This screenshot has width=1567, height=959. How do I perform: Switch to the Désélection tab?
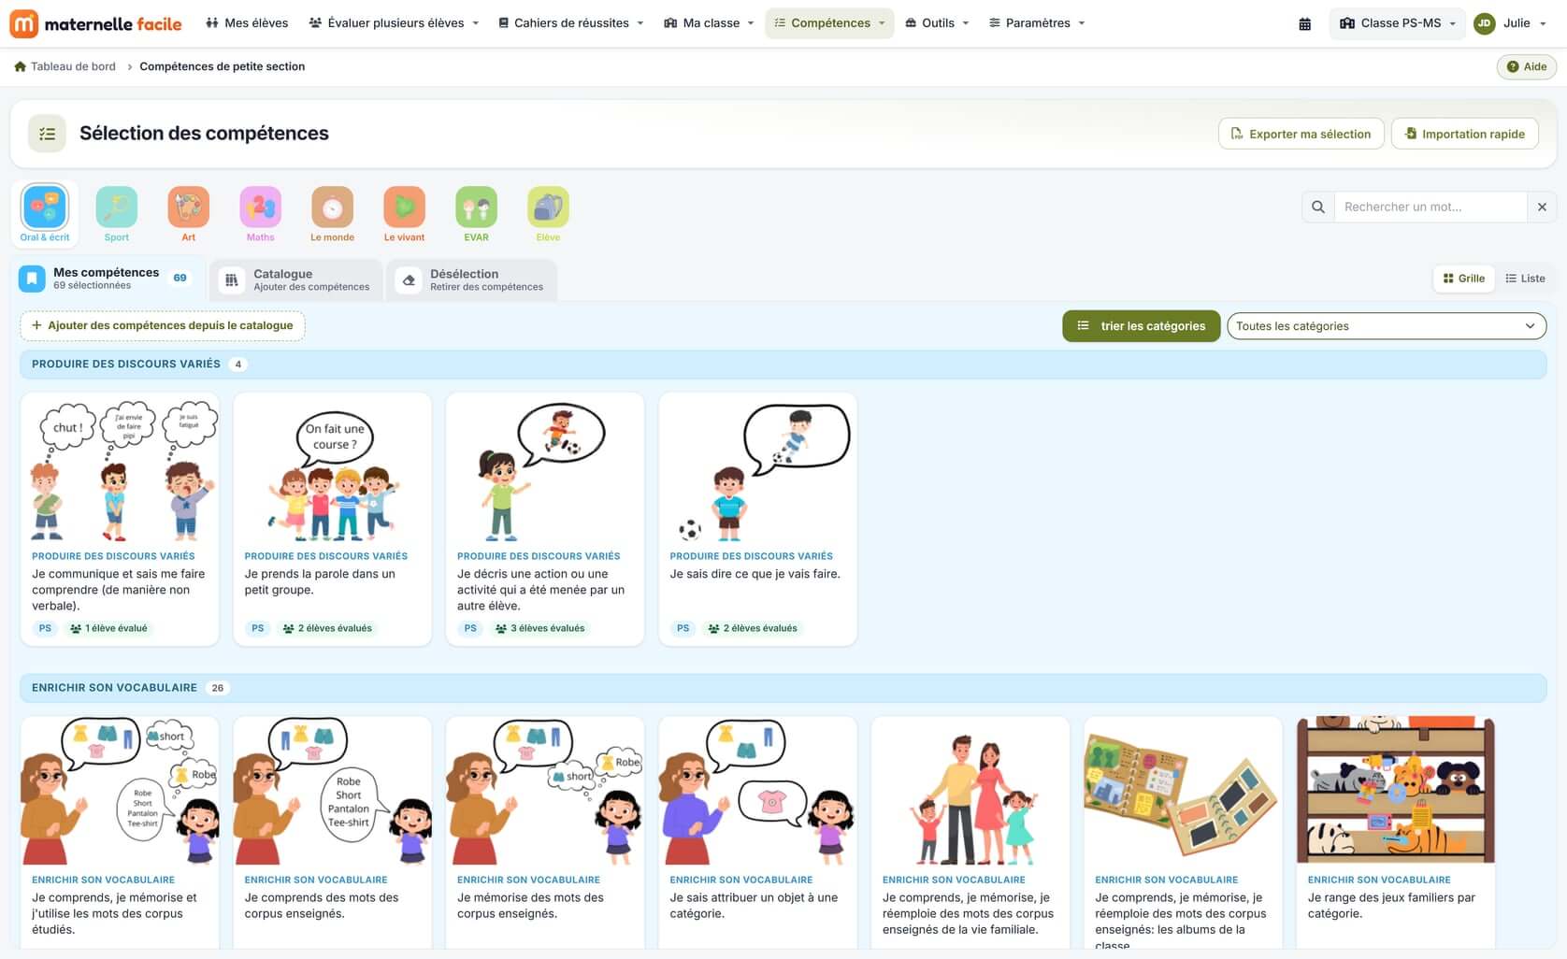472,279
